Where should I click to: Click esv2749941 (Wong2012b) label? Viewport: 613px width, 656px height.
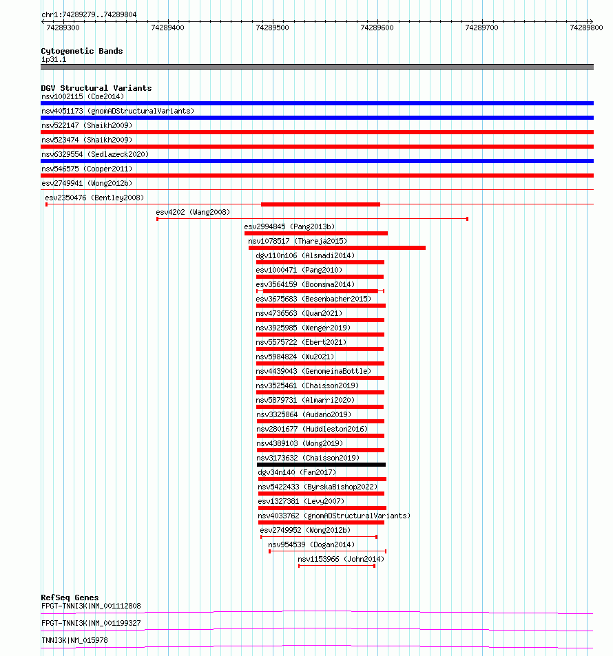[87, 183]
